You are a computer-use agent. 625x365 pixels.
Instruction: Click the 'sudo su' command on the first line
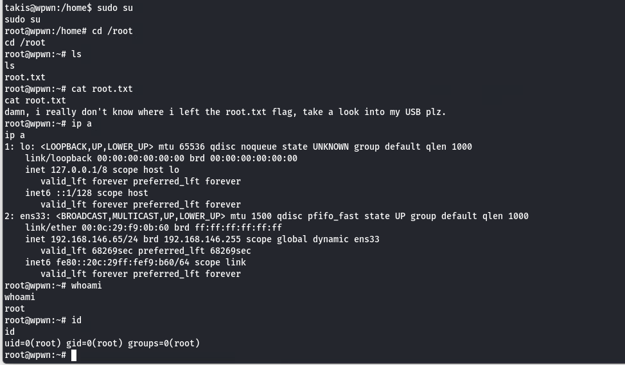coord(115,8)
